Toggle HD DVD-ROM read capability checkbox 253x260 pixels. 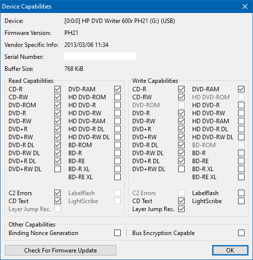point(117,97)
